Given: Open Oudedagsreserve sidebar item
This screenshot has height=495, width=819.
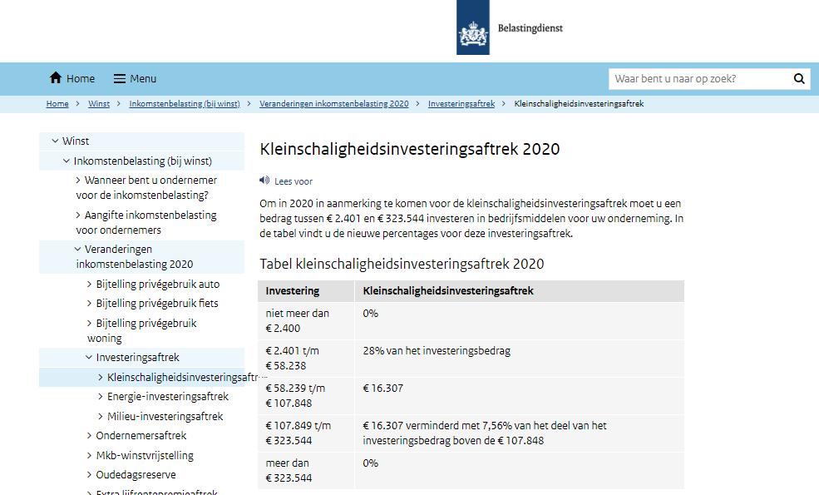Looking at the screenshot, I should (136, 475).
